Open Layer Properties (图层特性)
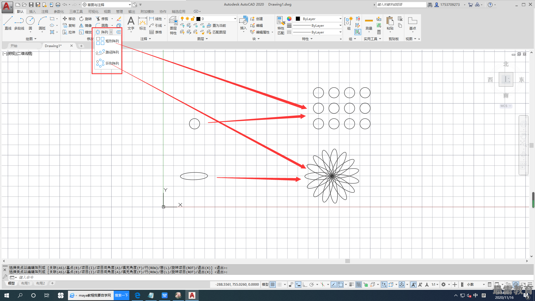 point(173,25)
